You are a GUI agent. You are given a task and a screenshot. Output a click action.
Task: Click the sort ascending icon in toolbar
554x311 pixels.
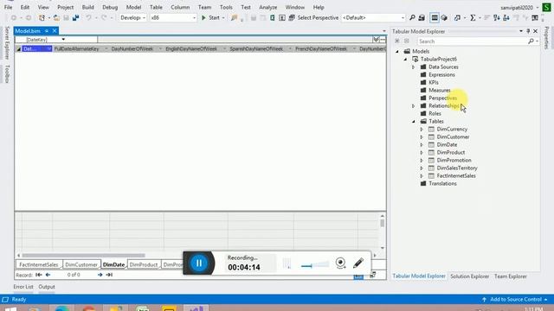pyautogui.click(x=497, y=17)
